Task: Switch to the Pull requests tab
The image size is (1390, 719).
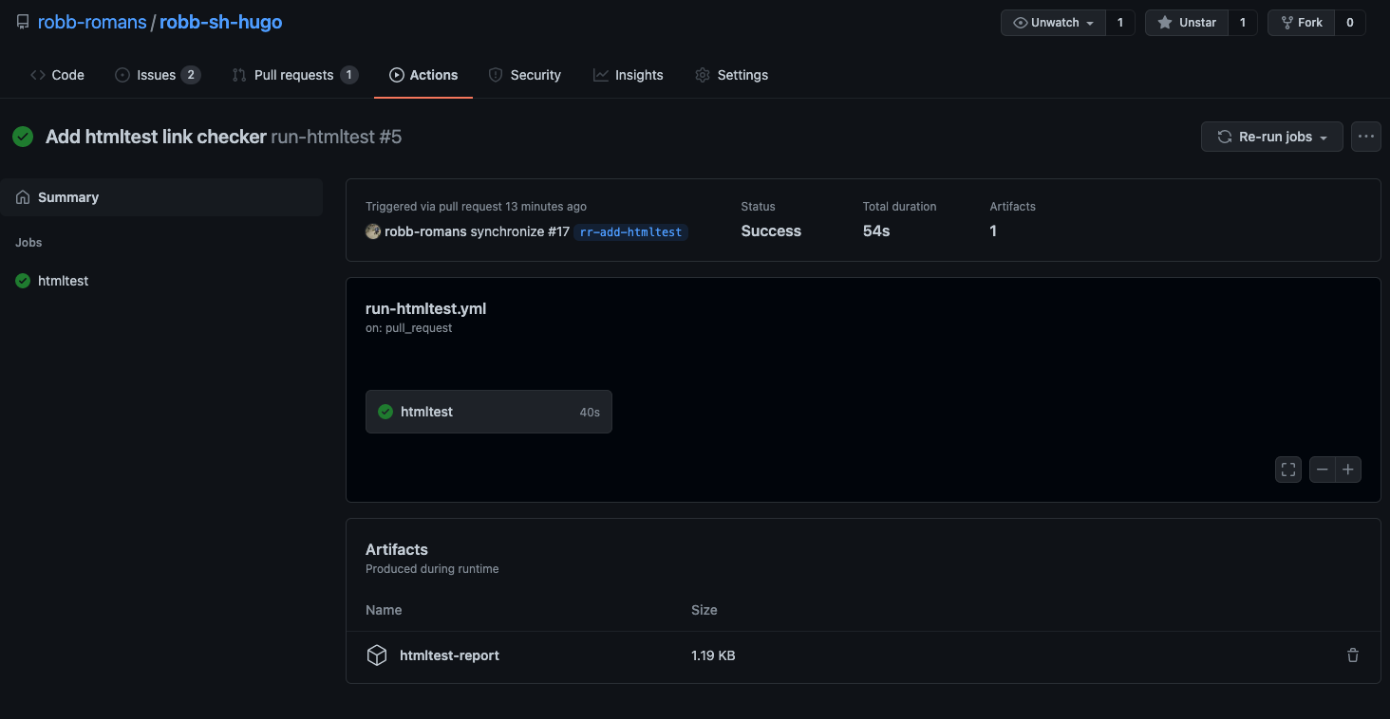Action: [294, 74]
